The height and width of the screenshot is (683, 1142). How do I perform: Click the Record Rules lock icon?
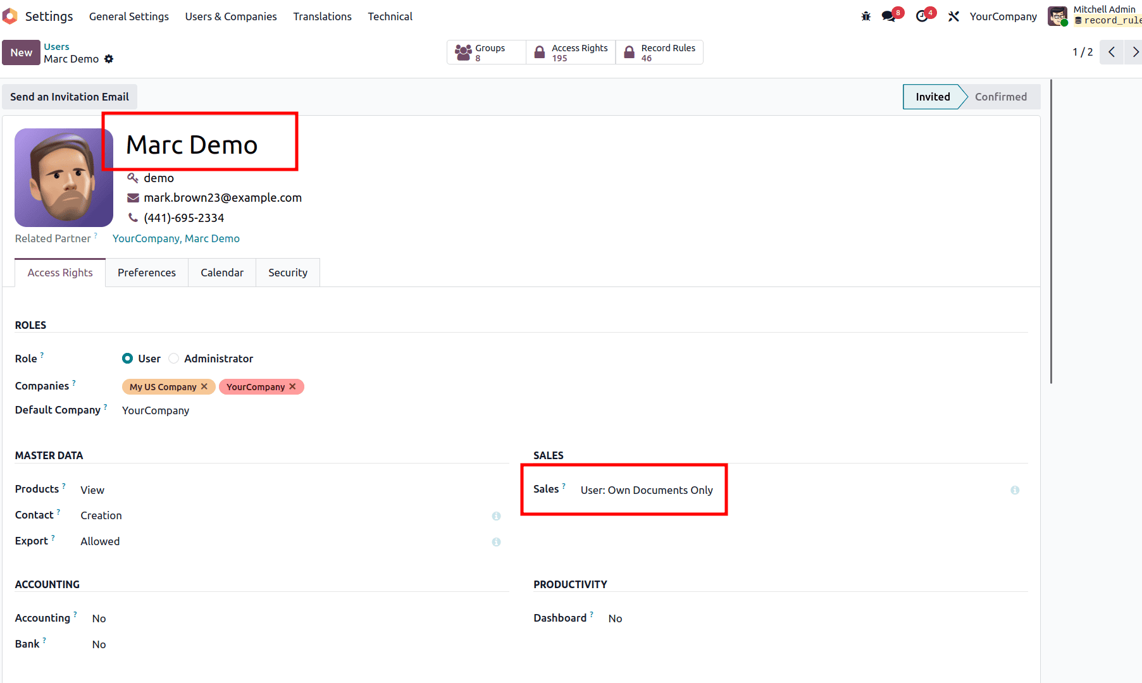[630, 52]
